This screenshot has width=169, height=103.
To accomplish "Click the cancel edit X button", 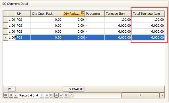I will tap(66, 95).
